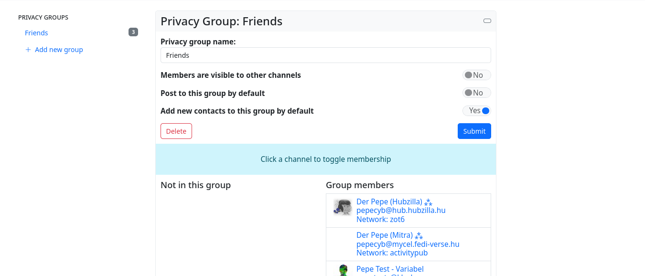Click the asterisks icon next to Der Pepe (Hubzilla)
Image resolution: width=645 pixels, height=276 pixels.
pyautogui.click(x=428, y=202)
